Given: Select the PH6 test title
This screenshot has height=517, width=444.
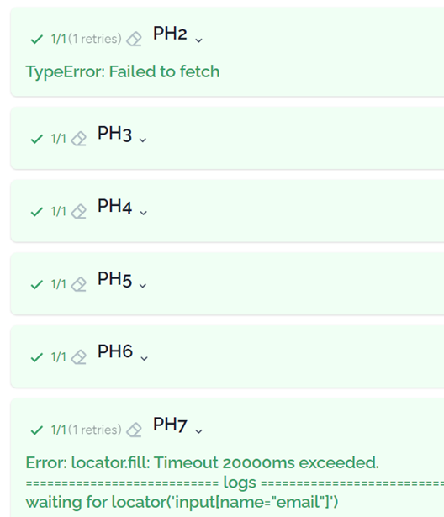Looking at the screenshot, I should pos(115,351).
